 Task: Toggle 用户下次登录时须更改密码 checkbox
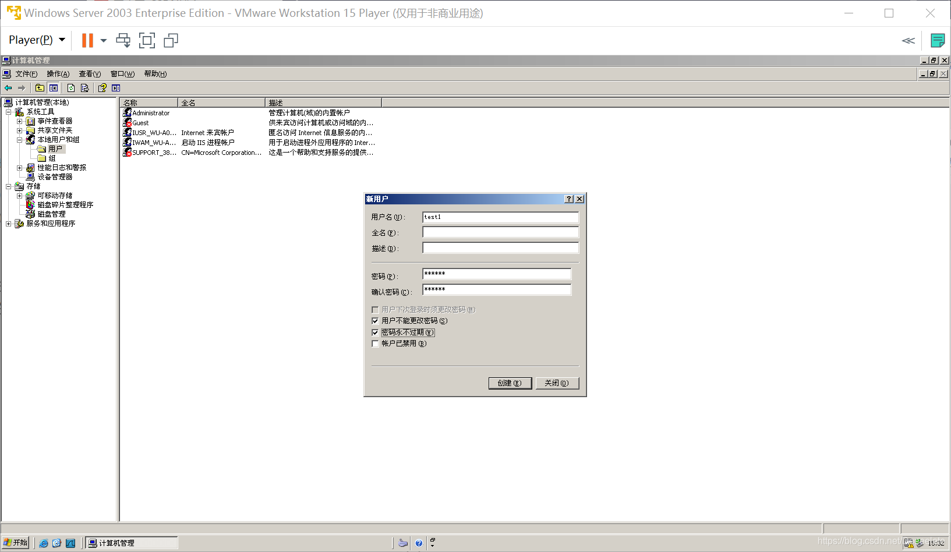(375, 310)
